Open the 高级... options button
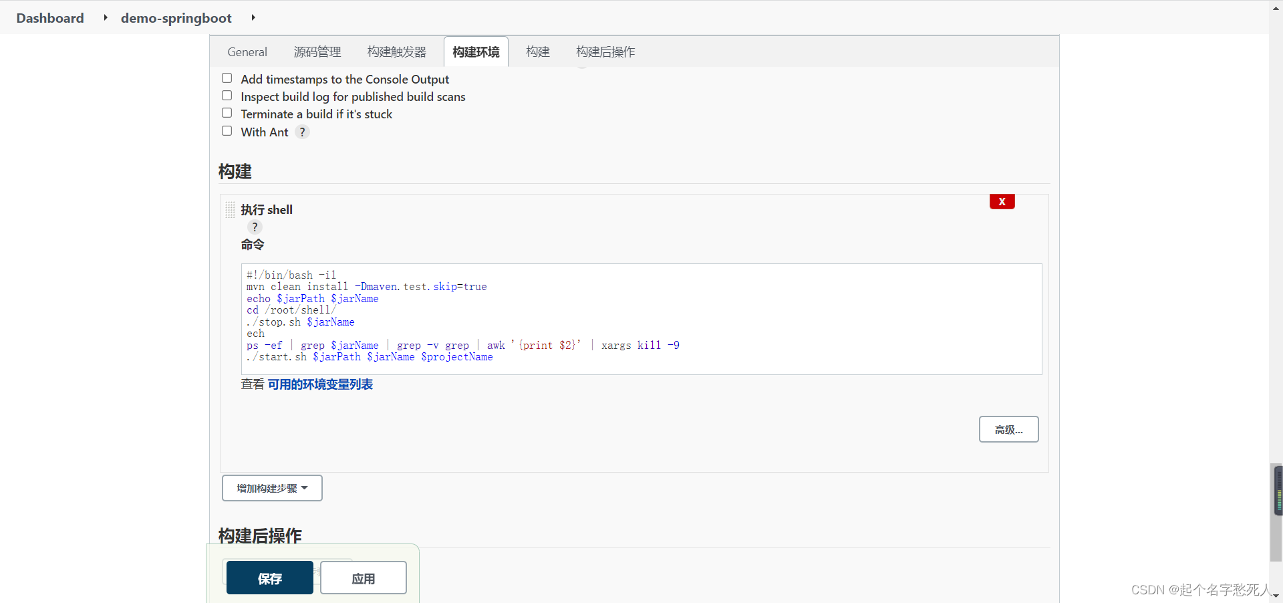This screenshot has height=603, width=1283. click(1008, 429)
